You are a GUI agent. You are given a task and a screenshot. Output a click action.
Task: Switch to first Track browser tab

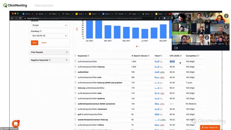click(x=81, y=14)
